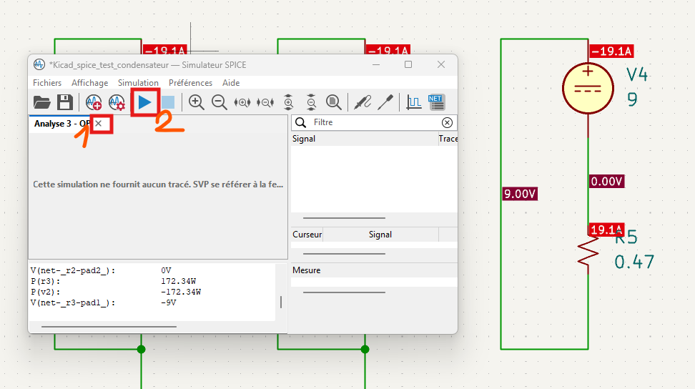
Task: Maximize the Simulateur SPICE window
Action: coord(408,64)
